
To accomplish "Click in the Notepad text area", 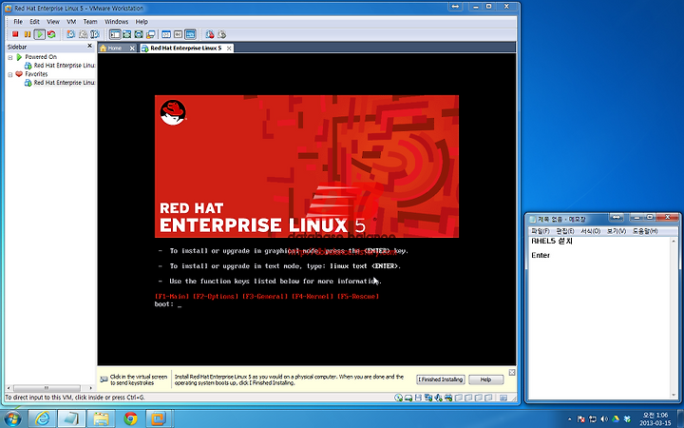I will tap(599, 319).
